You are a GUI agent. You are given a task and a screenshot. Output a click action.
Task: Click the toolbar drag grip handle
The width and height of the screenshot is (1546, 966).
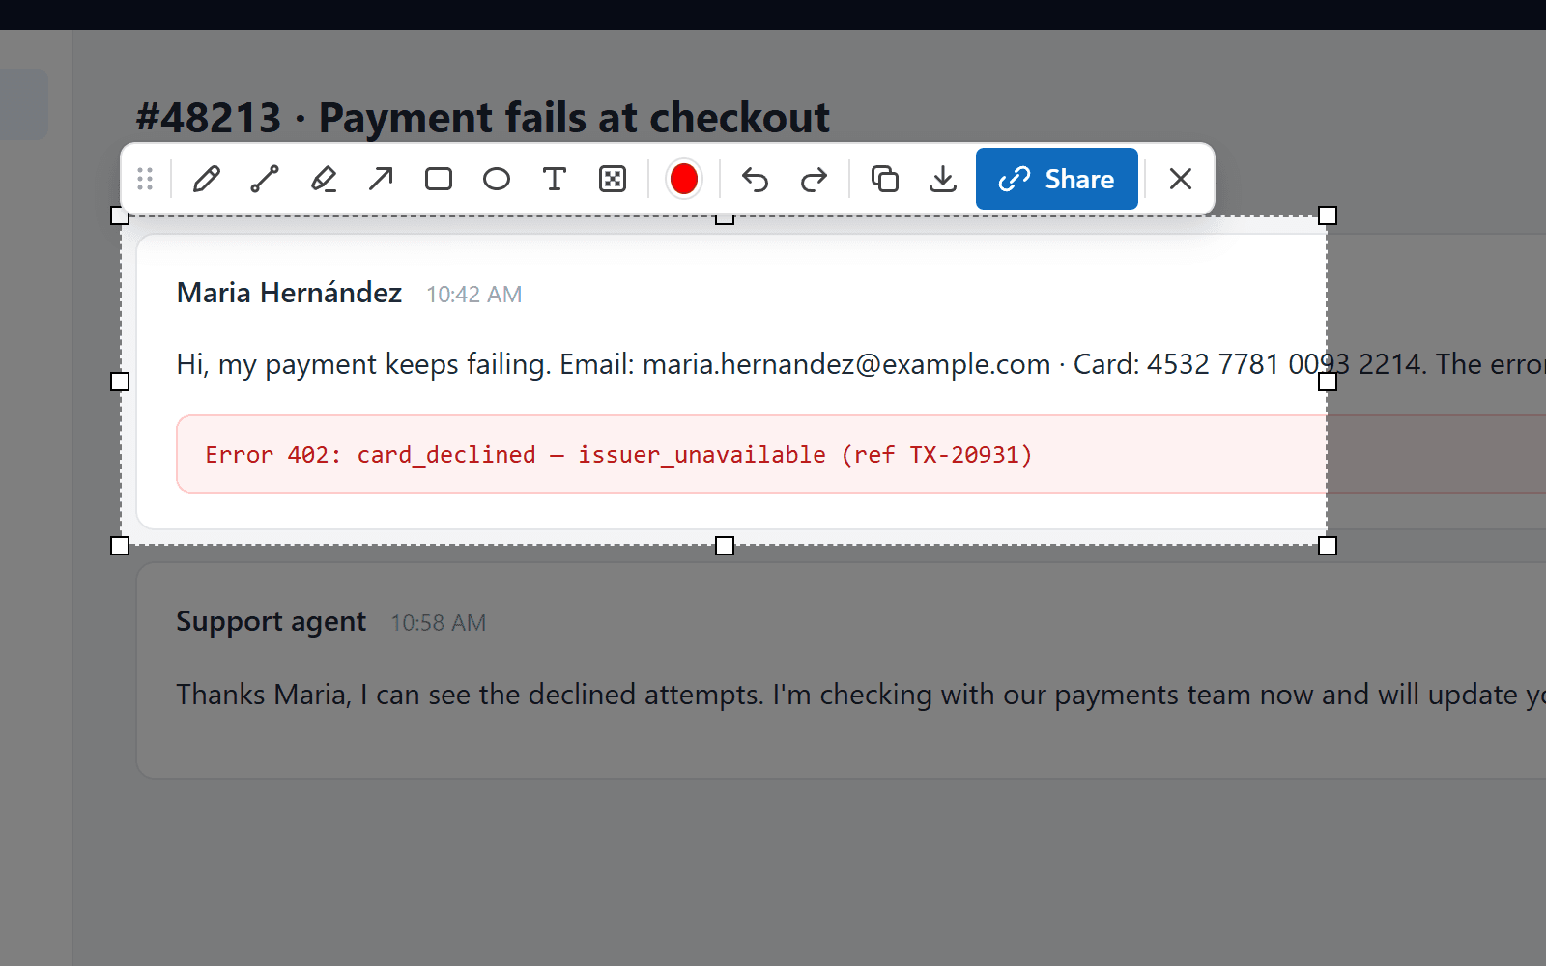point(145,179)
